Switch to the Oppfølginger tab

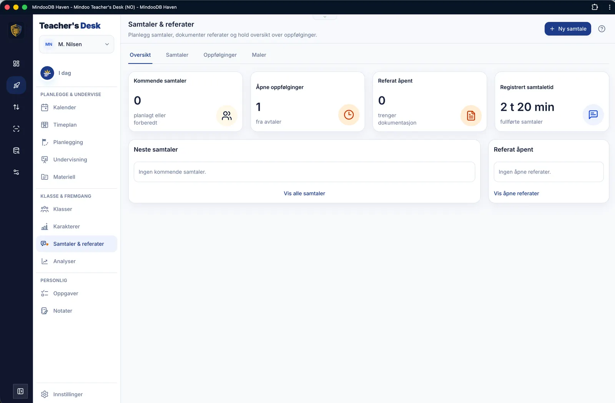[220, 55]
